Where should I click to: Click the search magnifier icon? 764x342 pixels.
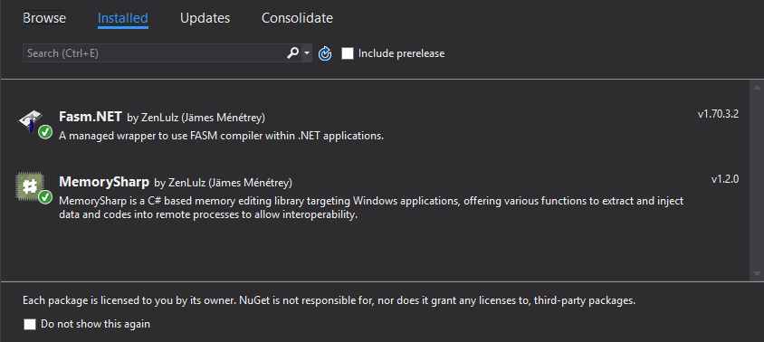(292, 53)
